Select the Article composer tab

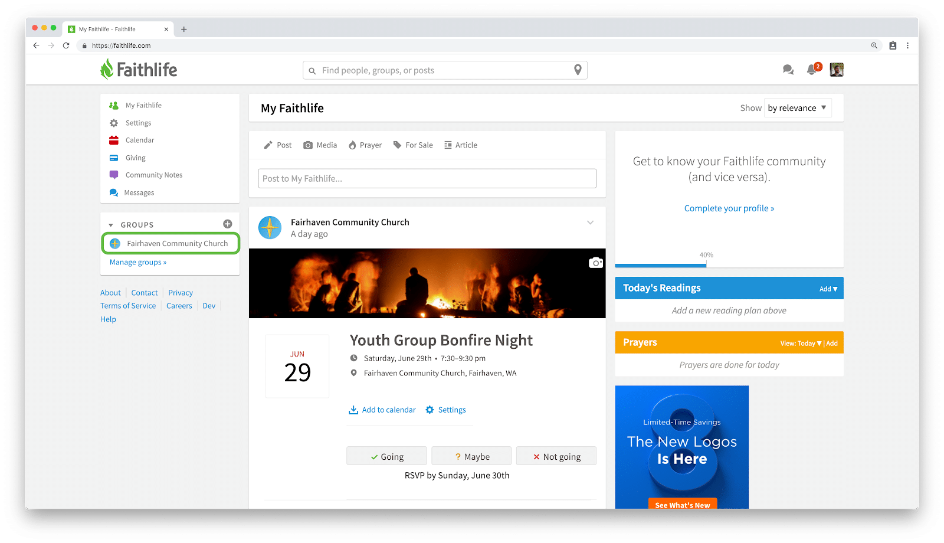[x=461, y=145]
